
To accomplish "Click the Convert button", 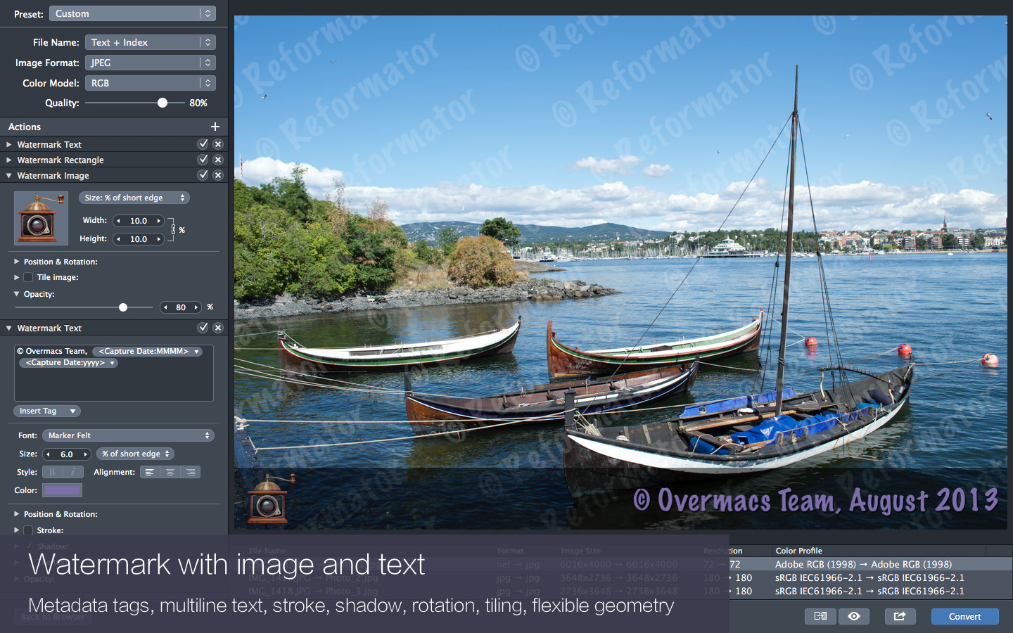I will tap(964, 616).
